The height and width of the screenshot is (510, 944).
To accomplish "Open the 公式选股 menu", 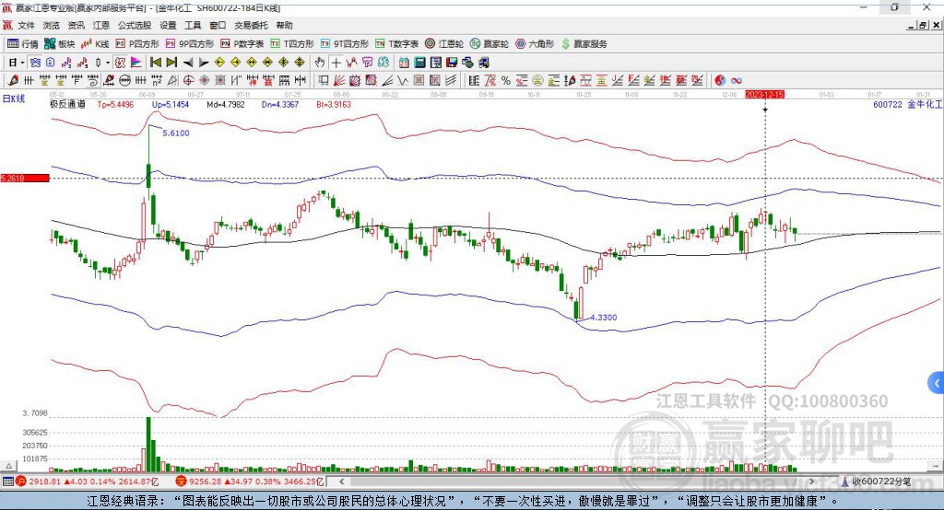I will click(x=135, y=25).
